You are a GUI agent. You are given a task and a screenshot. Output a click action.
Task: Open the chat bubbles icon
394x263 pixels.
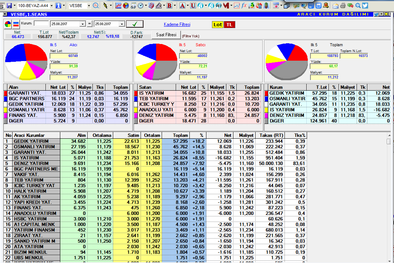click(350, 5)
